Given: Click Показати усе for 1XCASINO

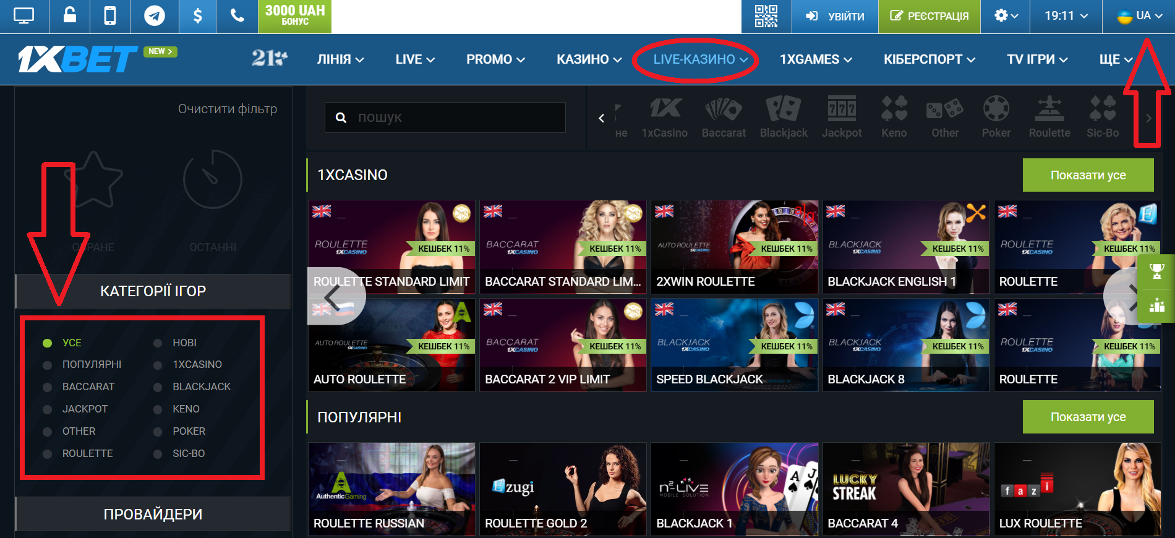Looking at the screenshot, I should pyautogui.click(x=1088, y=175).
